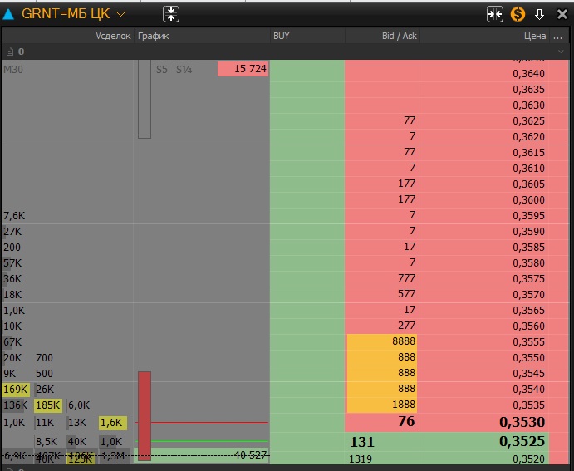
Task: Click the center order book icon
Action: click(171, 14)
